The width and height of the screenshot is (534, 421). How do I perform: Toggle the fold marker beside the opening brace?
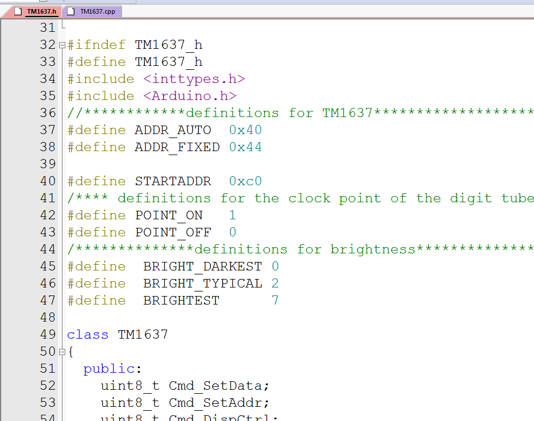61,351
